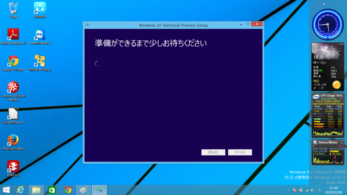Screen dimensions: 347x195
Task: Click the 次へ(N) next button
Action: click(x=240, y=152)
